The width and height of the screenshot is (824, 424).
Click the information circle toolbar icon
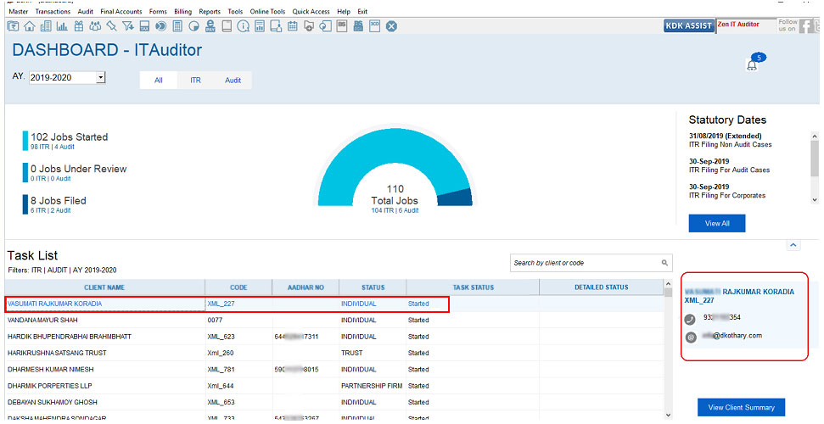tap(243, 26)
